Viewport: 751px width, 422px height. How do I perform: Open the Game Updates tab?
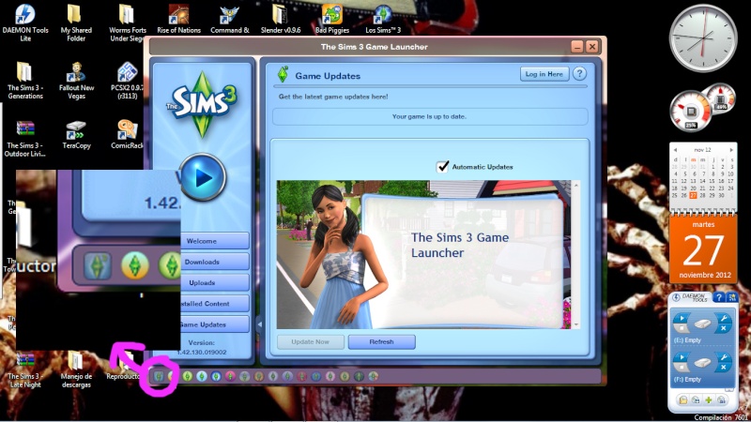click(x=215, y=324)
